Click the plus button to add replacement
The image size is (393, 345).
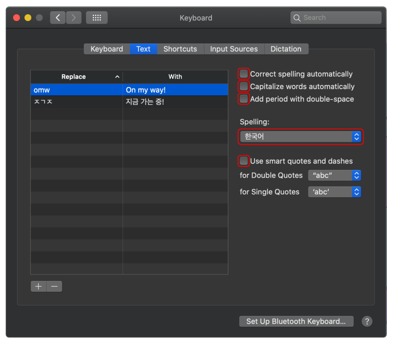pyautogui.click(x=38, y=286)
